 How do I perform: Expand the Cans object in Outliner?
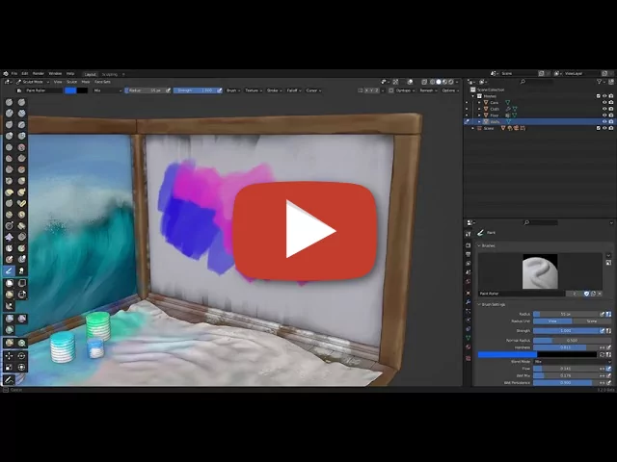click(480, 103)
